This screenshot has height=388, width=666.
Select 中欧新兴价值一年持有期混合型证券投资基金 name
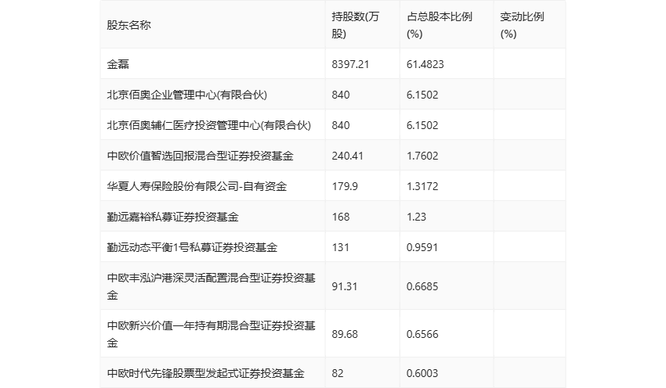211,334
